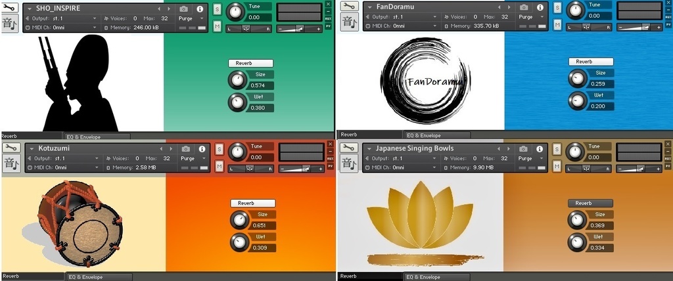Click the SHO_INSPIRE instrument kanji icon

10,23
